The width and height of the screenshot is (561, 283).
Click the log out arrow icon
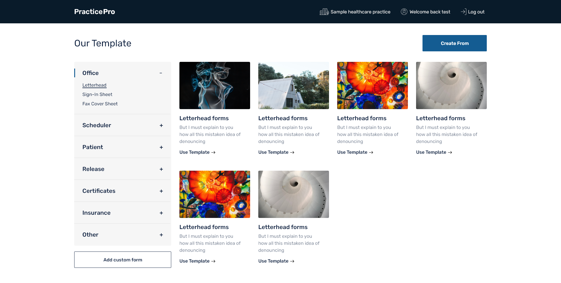coord(463,12)
